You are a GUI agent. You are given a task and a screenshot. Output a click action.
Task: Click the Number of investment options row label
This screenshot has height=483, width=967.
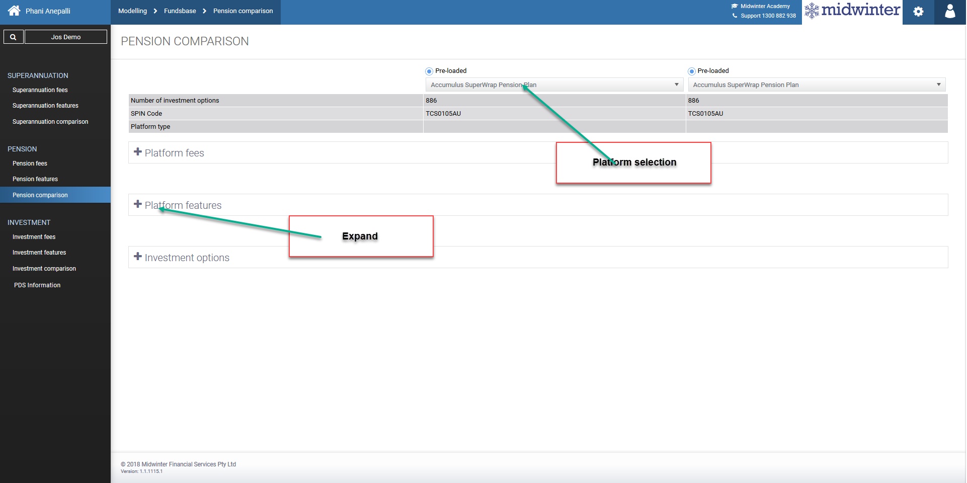(175, 101)
